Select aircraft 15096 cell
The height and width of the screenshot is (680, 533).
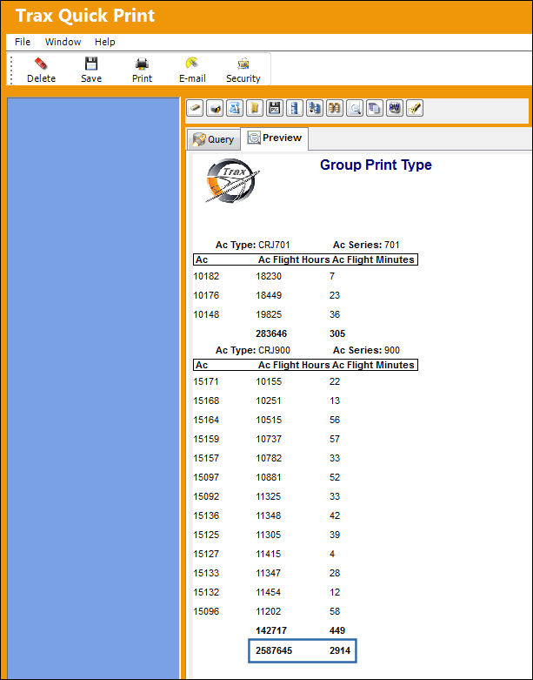(x=206, y=611)
